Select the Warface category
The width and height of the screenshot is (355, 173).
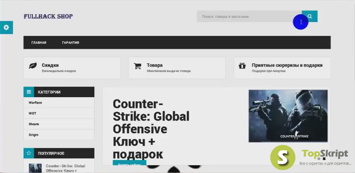pyautogui.click(x=59, y=103)
